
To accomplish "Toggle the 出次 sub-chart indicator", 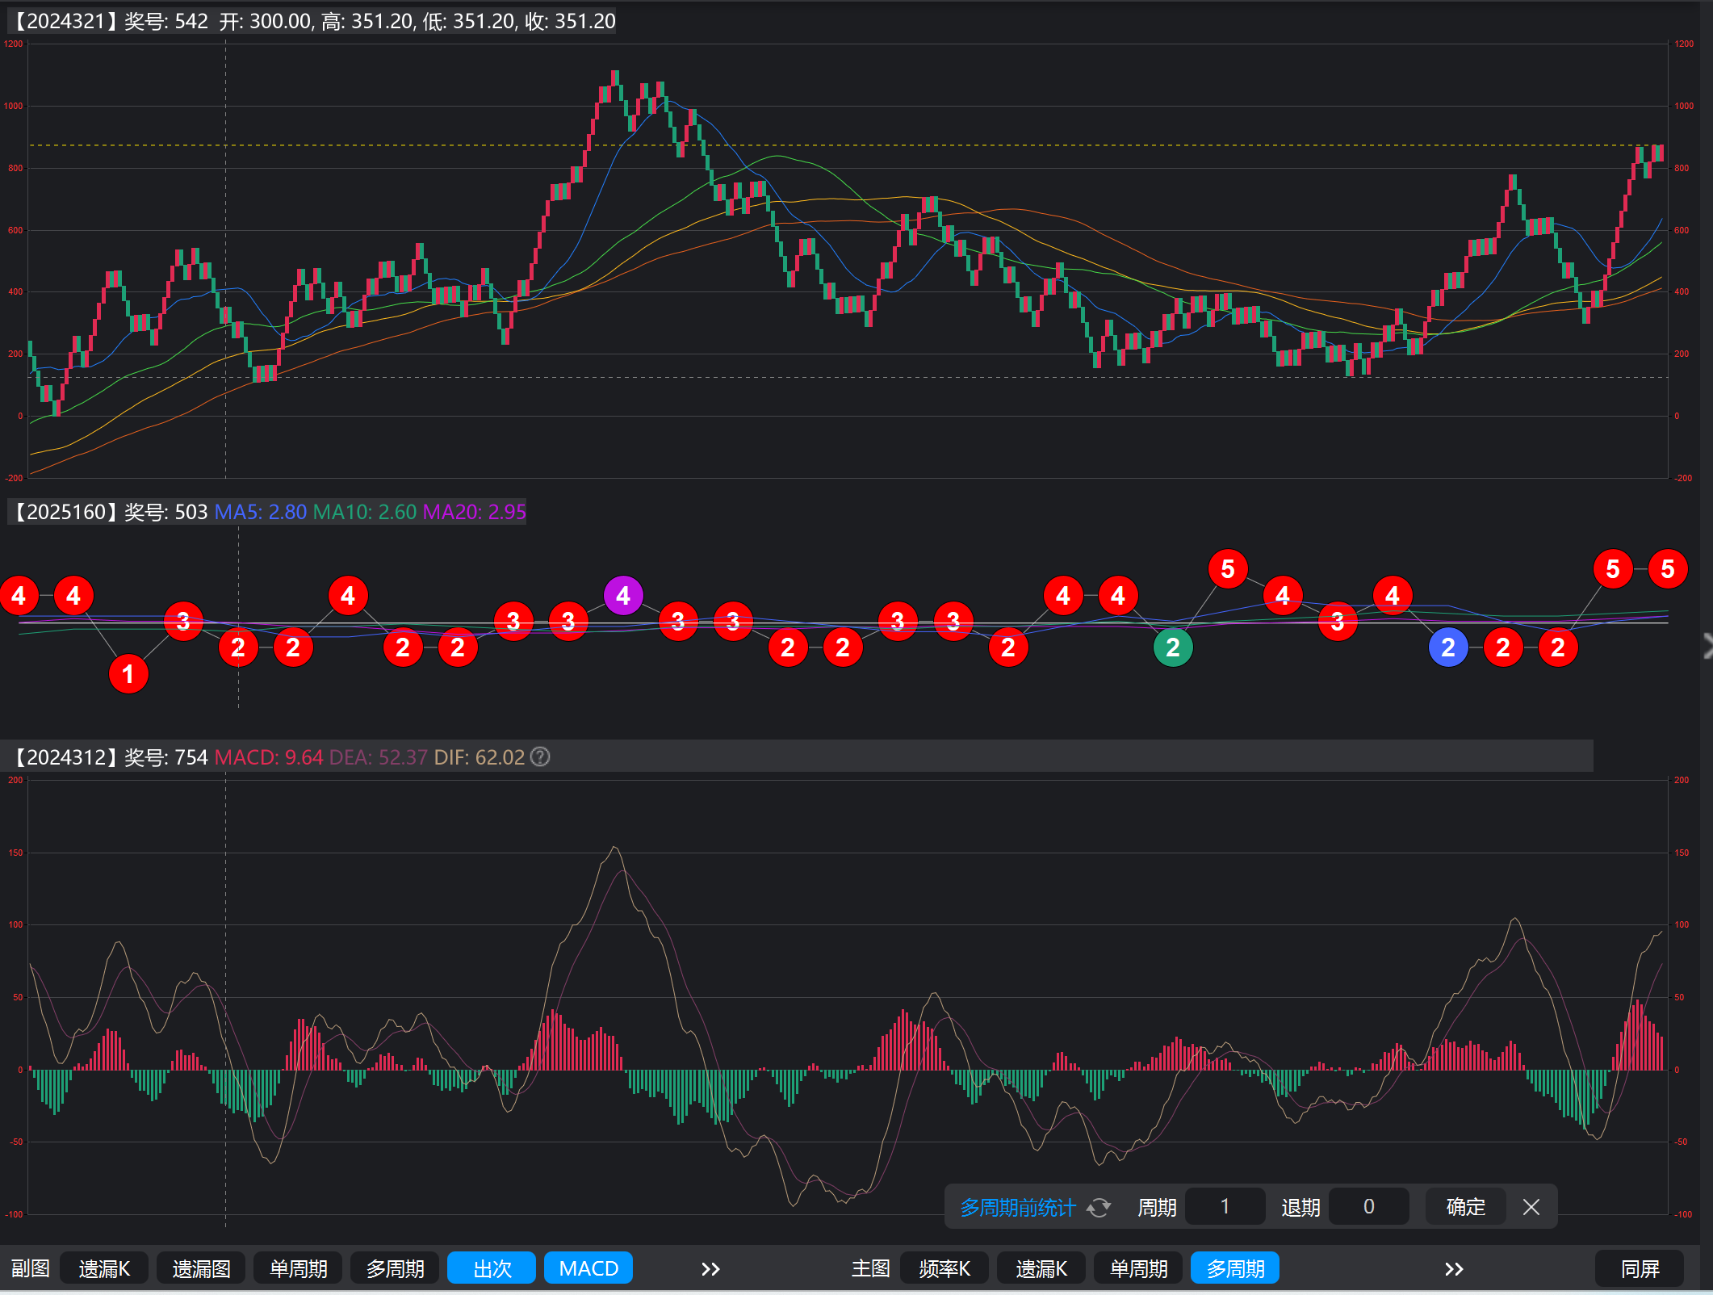I will 492,1268.
